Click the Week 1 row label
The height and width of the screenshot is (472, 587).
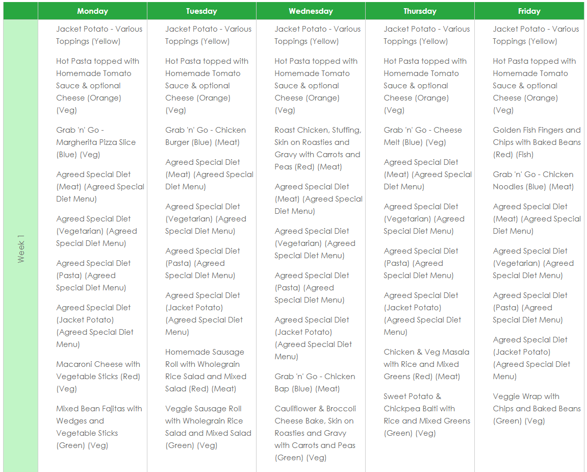pyautogui.click(x=21, y=249)
